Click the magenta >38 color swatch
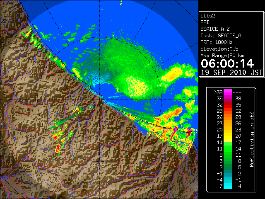This screenshot has height=199, width=265. [228, 92]
